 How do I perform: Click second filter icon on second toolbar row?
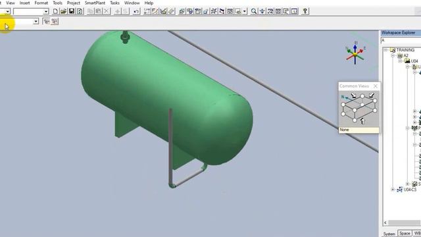coord(55,22)
